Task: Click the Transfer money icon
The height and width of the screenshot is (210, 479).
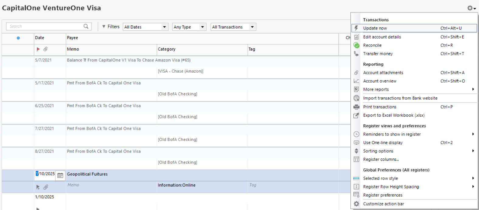Action: (356, 54)
